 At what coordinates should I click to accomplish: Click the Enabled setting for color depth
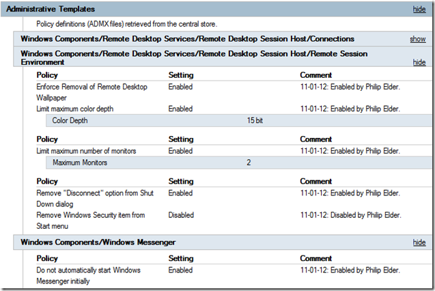[180, 109]
